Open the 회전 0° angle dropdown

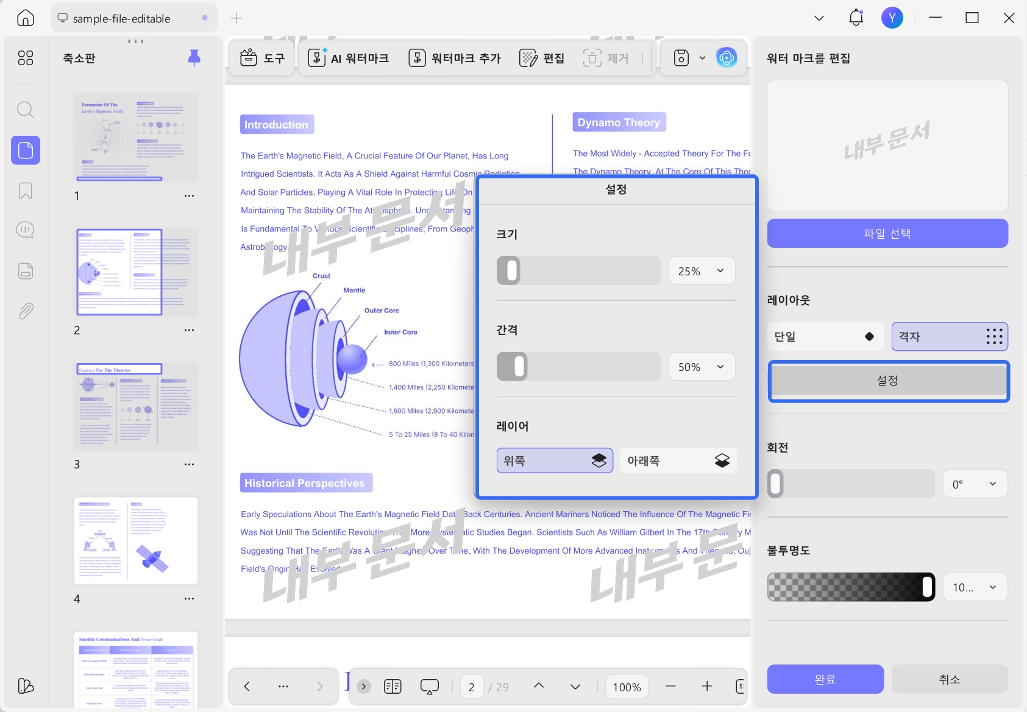point(975,484)
